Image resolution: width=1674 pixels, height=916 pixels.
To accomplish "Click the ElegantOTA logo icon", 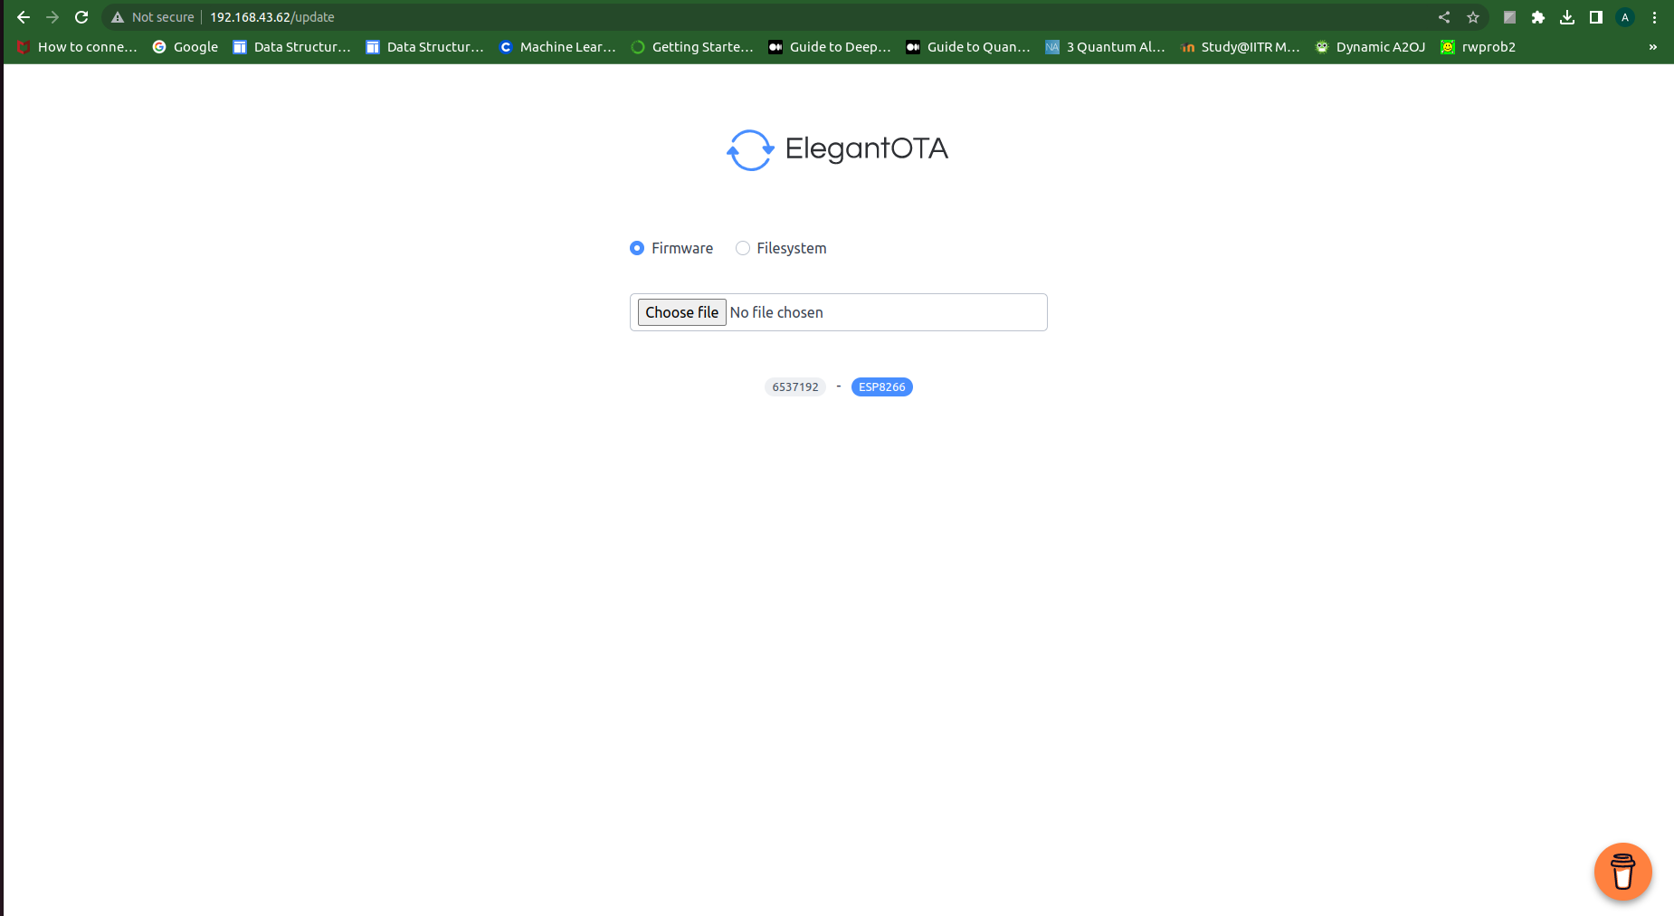I will pyautogui.click(x=750, y=149).
